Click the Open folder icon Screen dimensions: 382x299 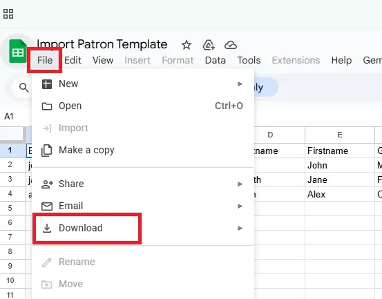[x=47, y=106]
